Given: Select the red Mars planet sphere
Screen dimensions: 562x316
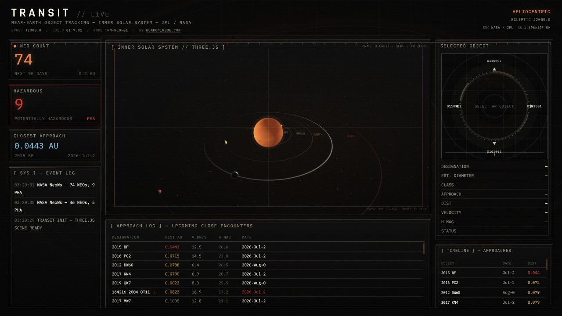Looking at the screenshot, I should coord(160,191).
